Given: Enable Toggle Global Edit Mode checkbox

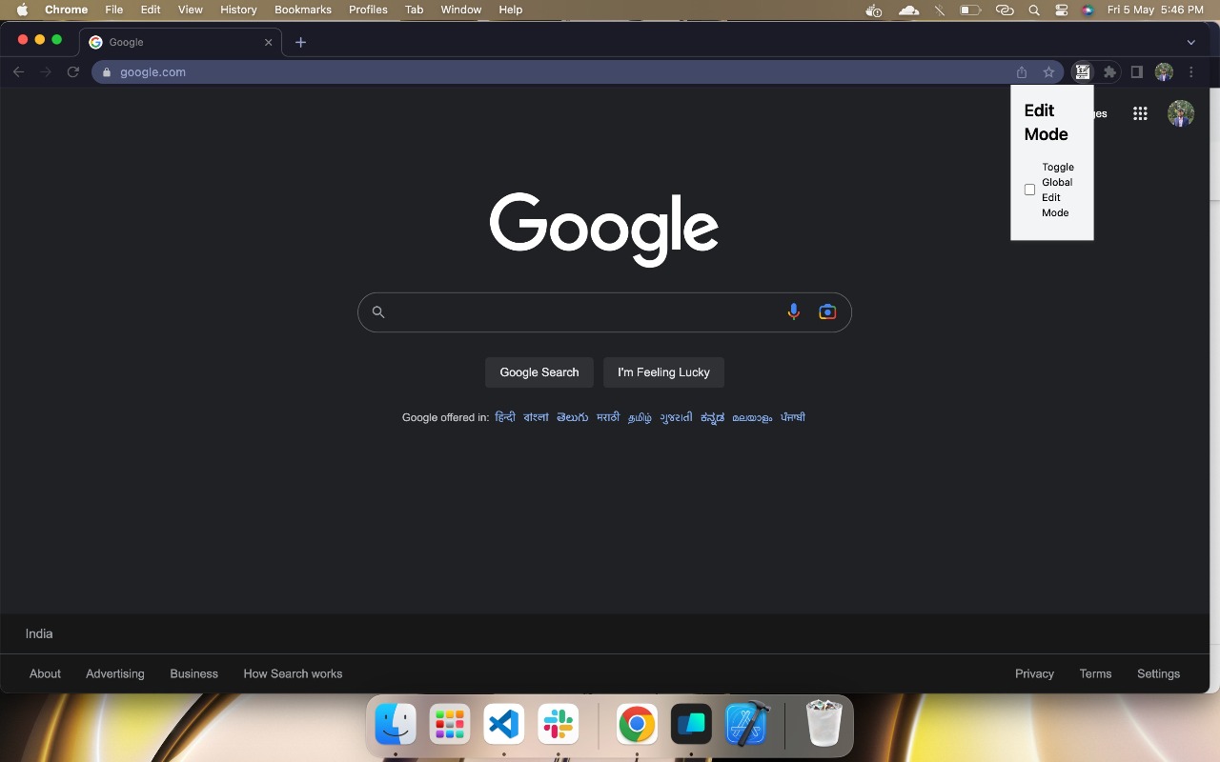Looking at the screenshot, I should [x=1029, y=189].
